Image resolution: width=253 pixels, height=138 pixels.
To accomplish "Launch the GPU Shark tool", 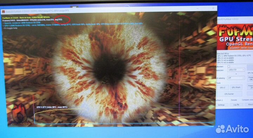I will tap(236, 87).
